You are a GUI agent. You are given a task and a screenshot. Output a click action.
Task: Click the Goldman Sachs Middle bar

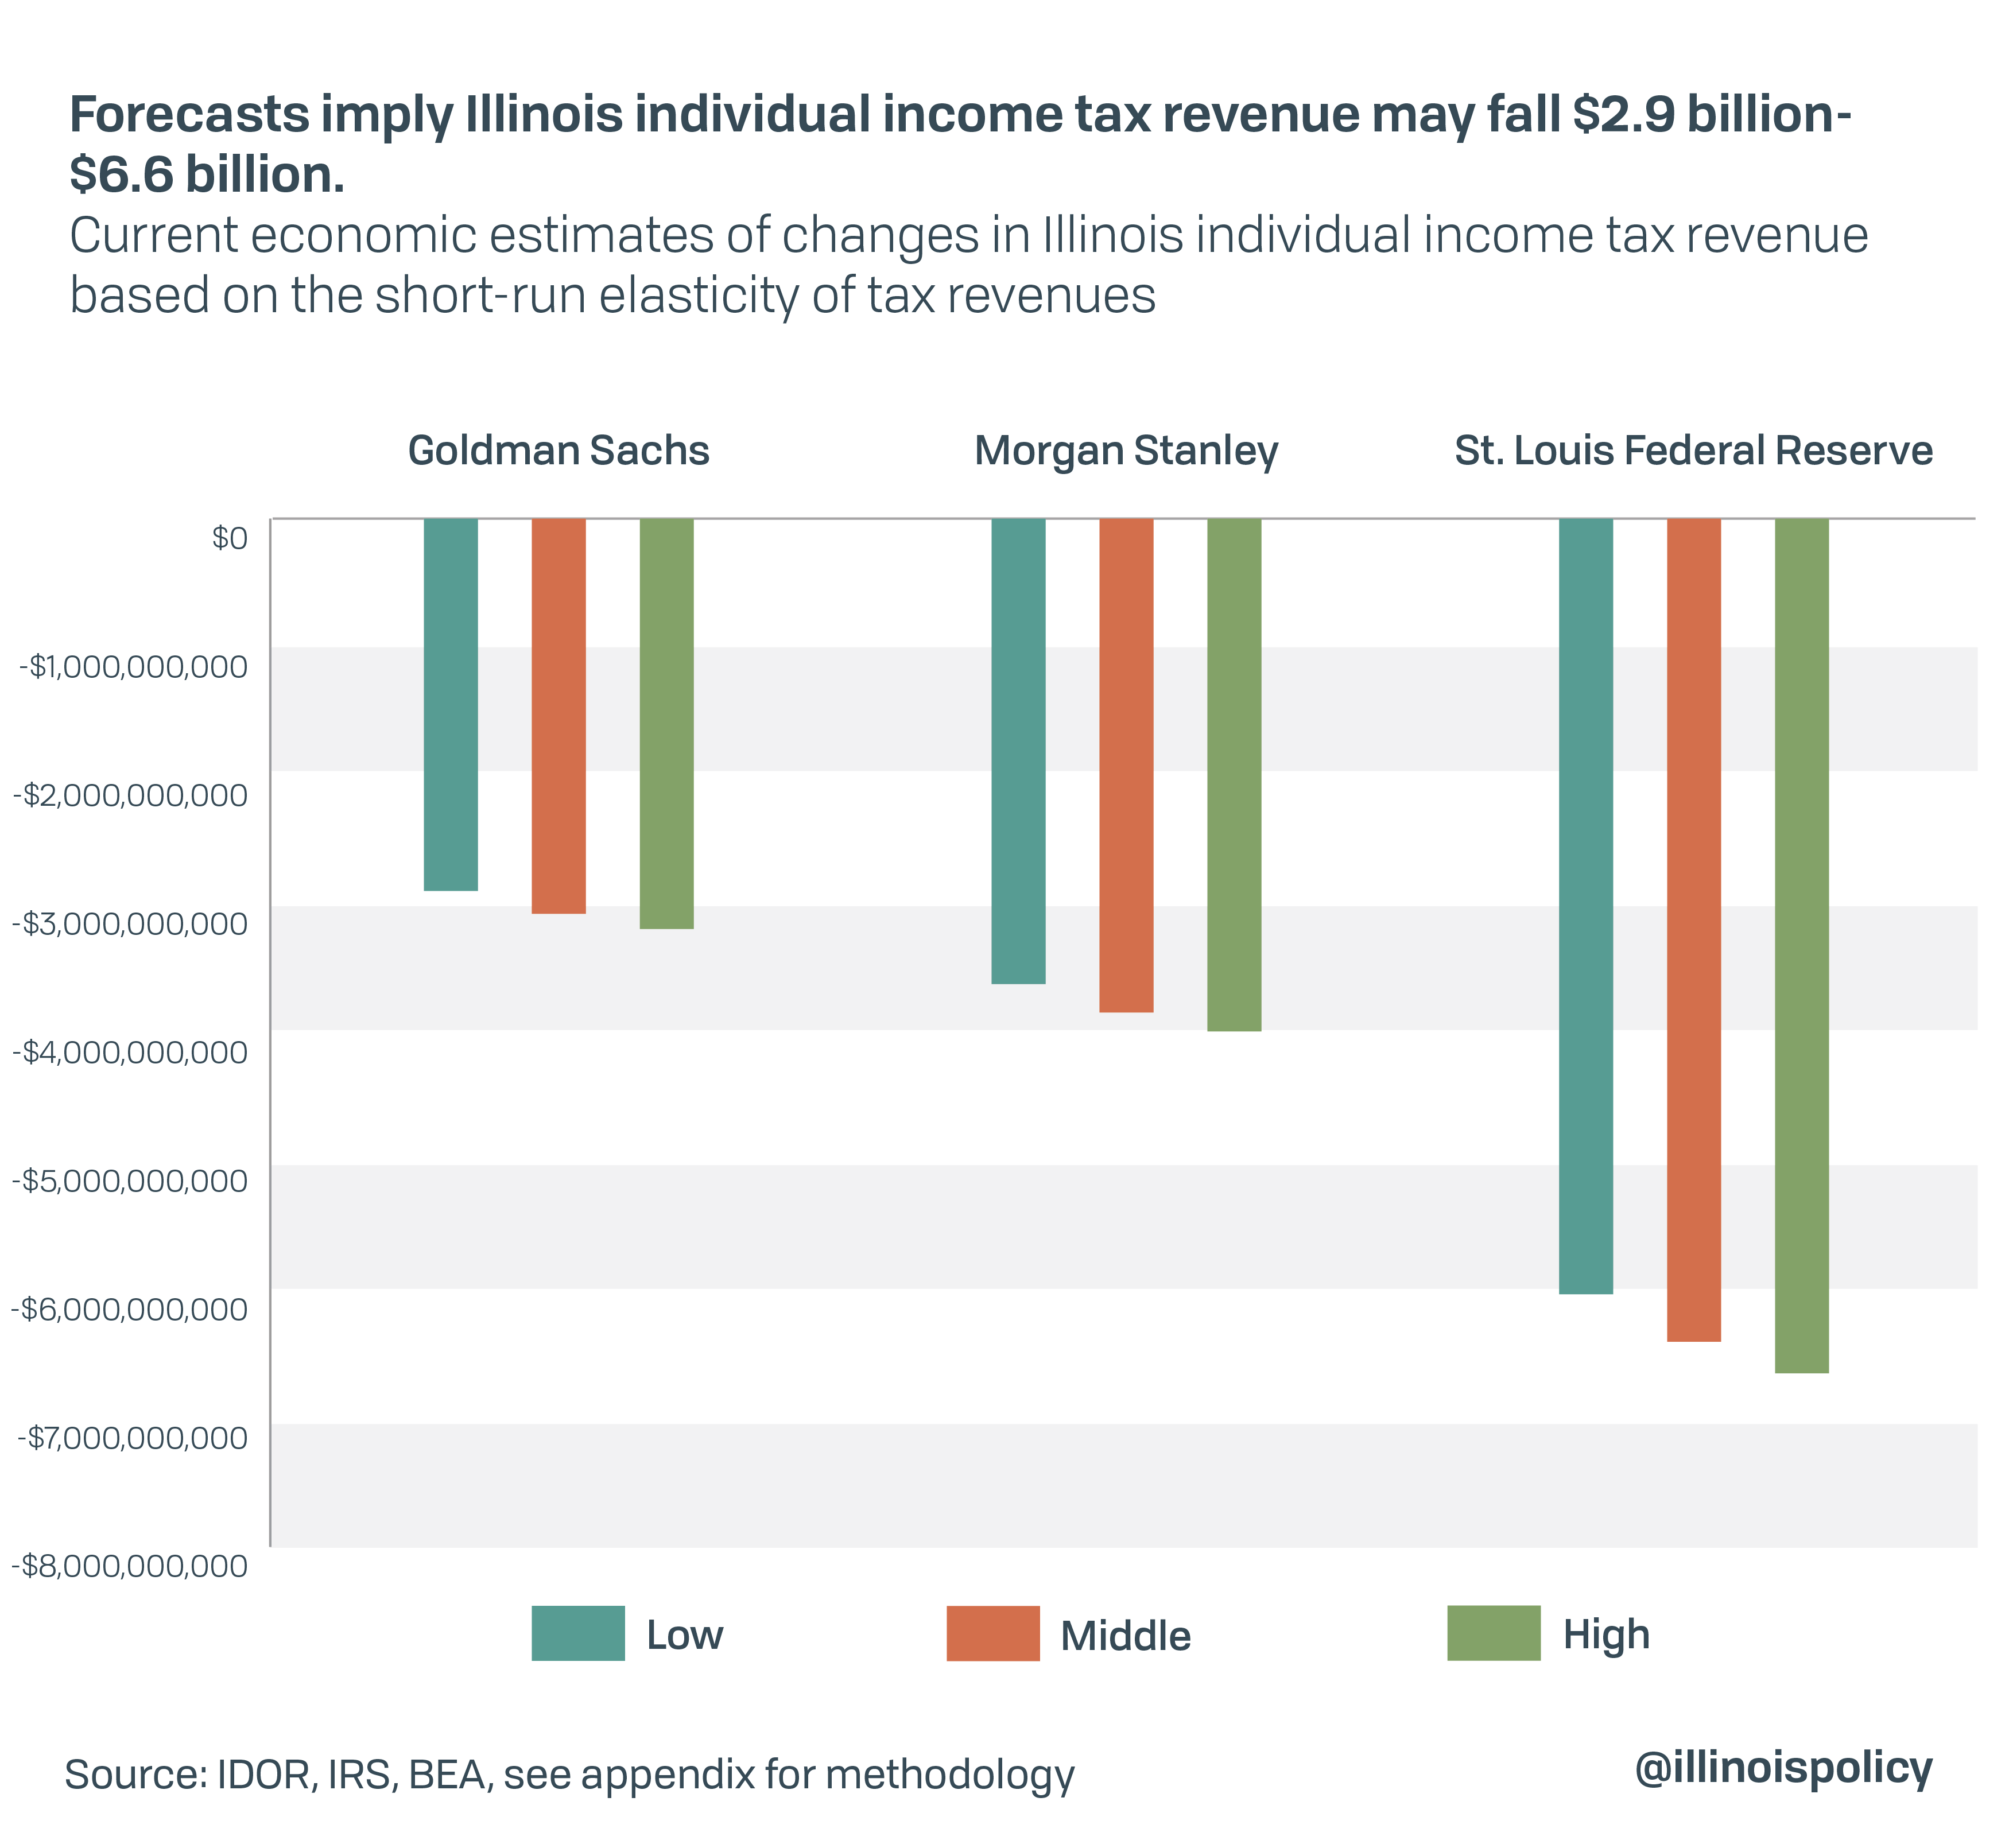559,716
